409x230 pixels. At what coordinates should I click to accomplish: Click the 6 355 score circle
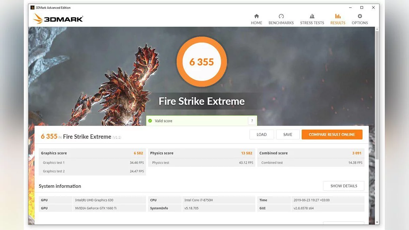coord(201,62)
